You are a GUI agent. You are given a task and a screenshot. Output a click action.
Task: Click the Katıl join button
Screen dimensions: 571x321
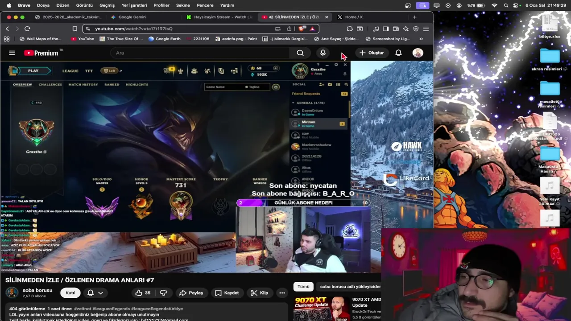tap(70, 293)
